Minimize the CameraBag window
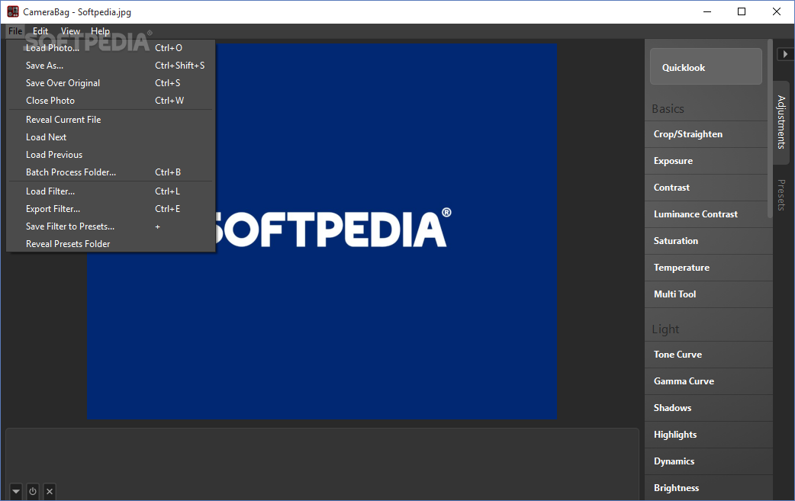795x501 pixels. point(707,11)
